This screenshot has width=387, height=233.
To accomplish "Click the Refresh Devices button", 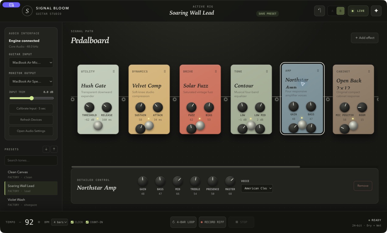I will tap(31, 120).
